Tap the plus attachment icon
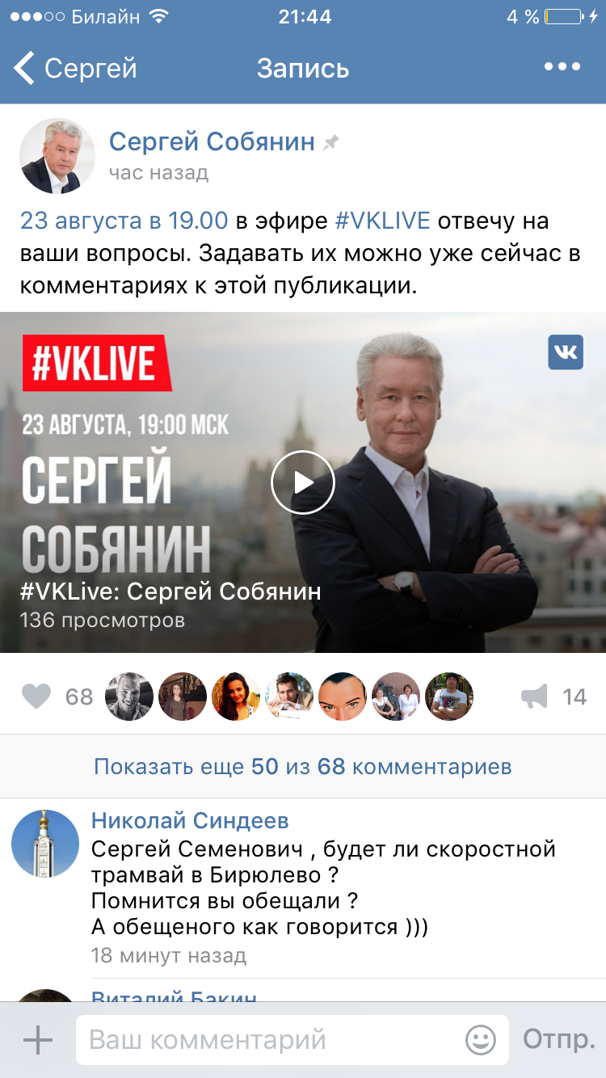This screenshot has height=1078, width=606. (x=37, y=1040)
